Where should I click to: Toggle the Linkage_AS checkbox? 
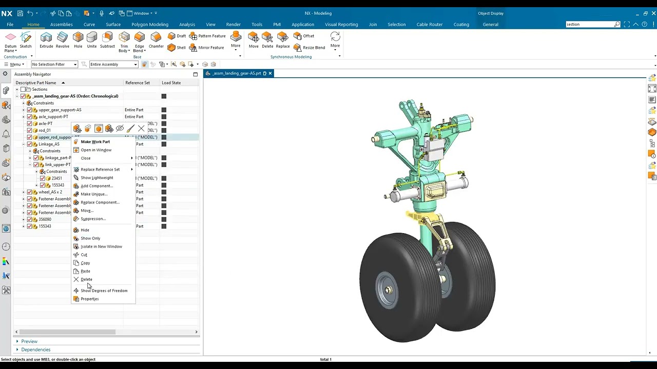[x=29, y=144]
